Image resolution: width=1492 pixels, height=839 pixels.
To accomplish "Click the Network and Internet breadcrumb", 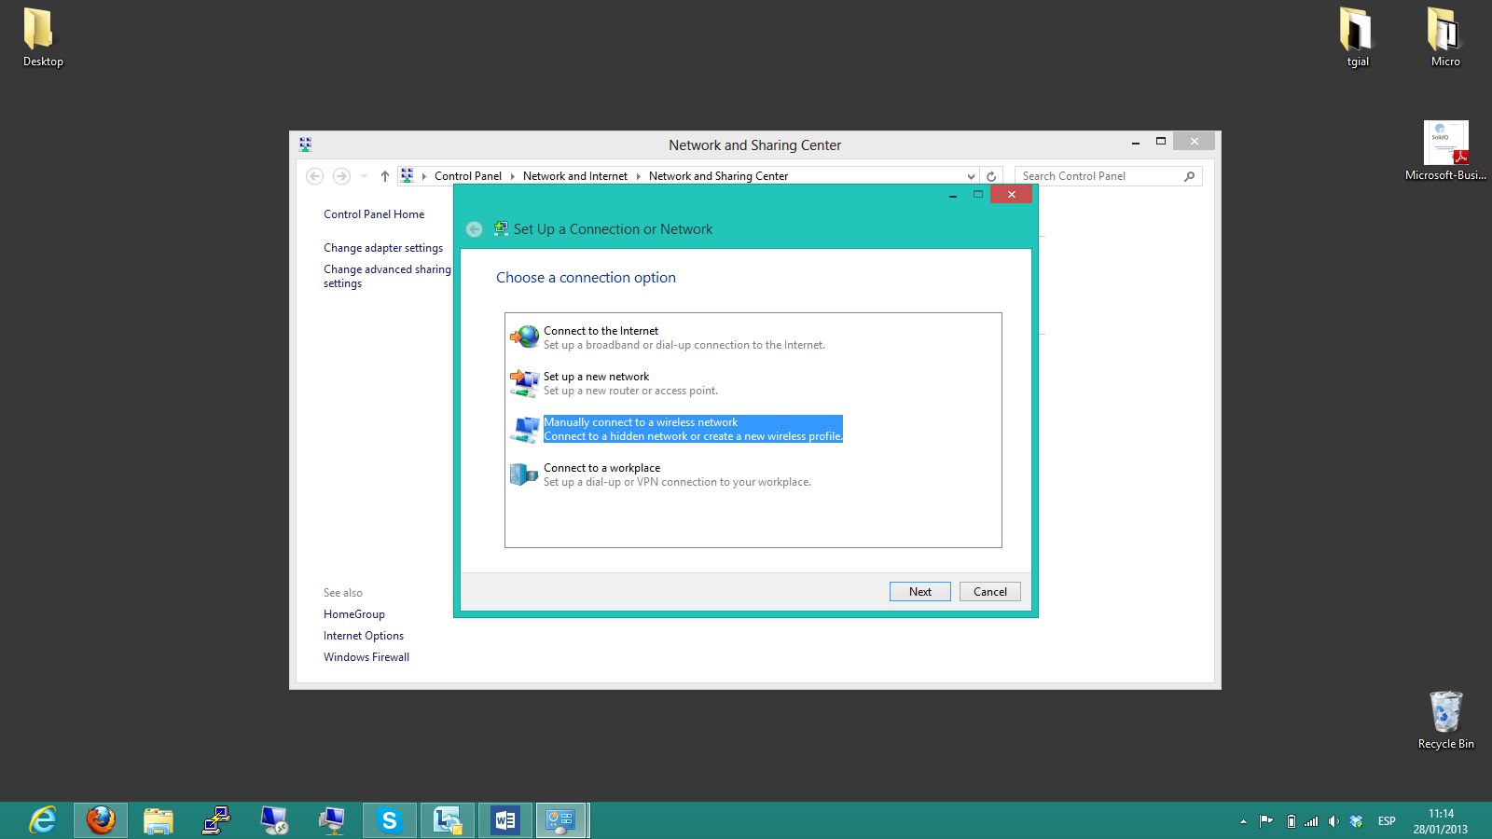I will coord(574,176).
